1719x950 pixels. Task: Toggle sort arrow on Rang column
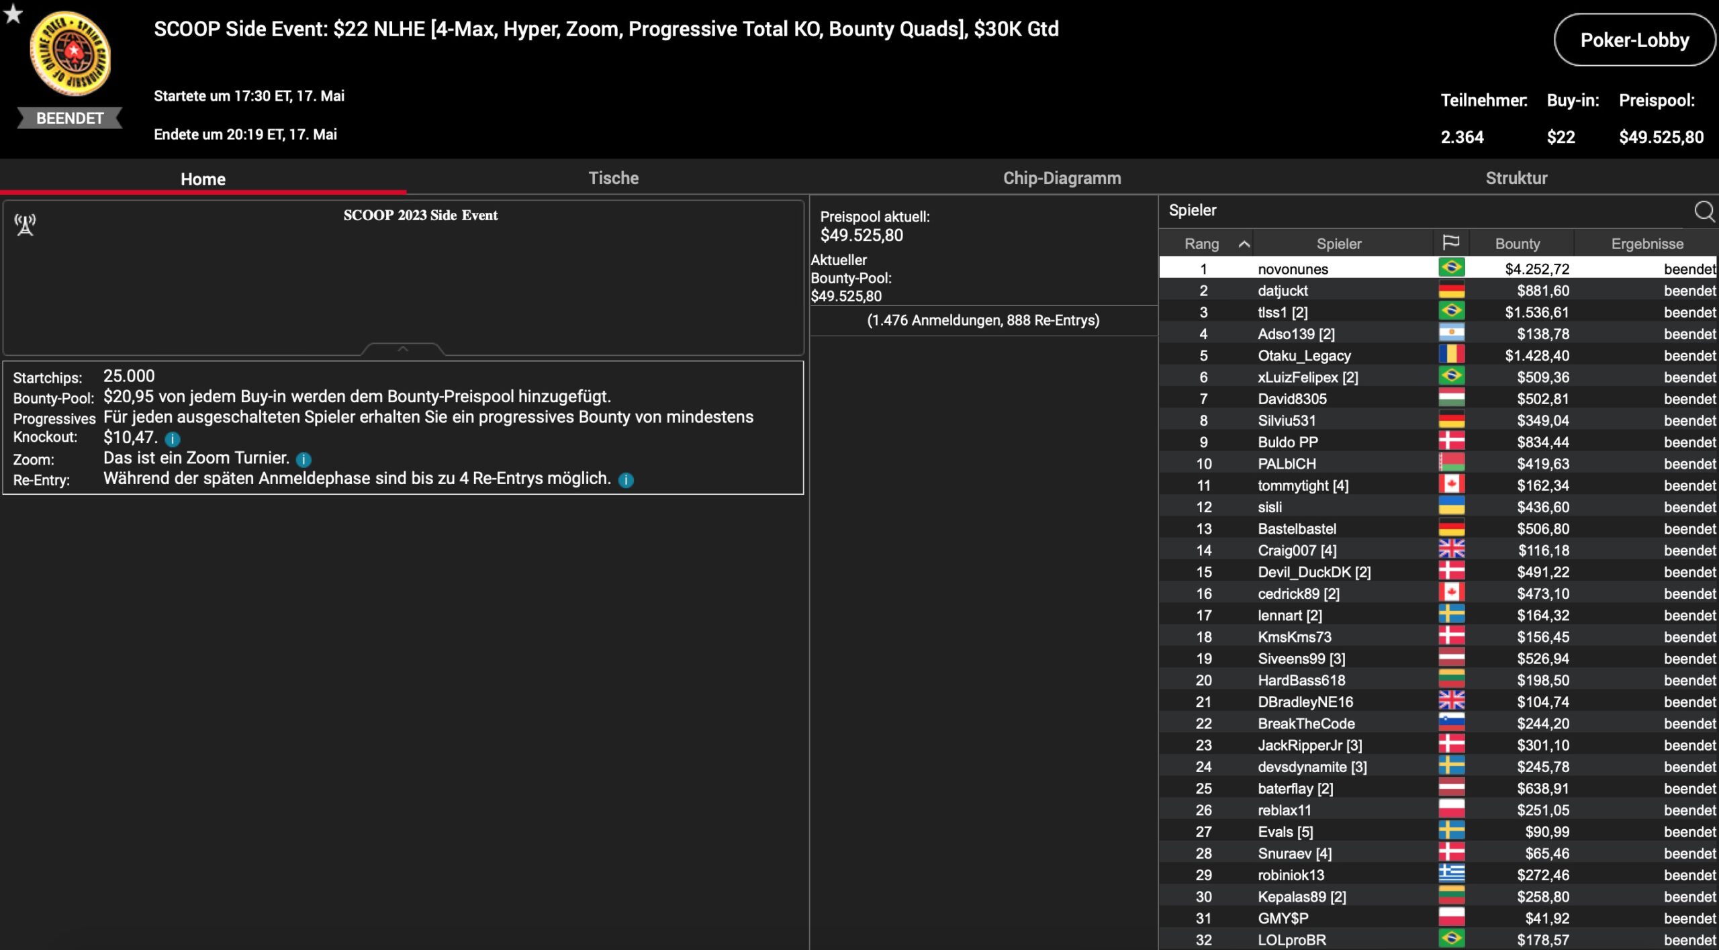tap(1244, 244)
